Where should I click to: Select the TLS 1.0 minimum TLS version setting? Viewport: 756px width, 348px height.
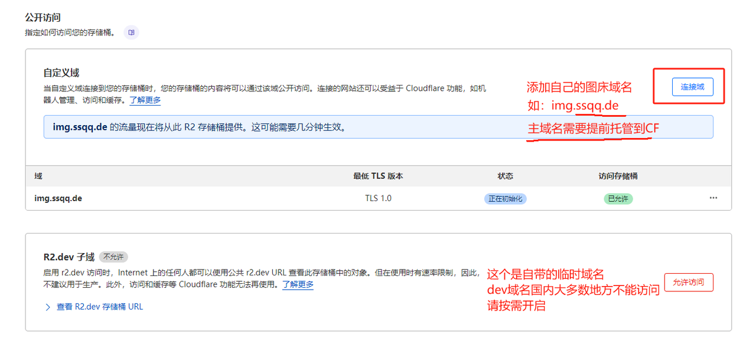pos(378,198)
